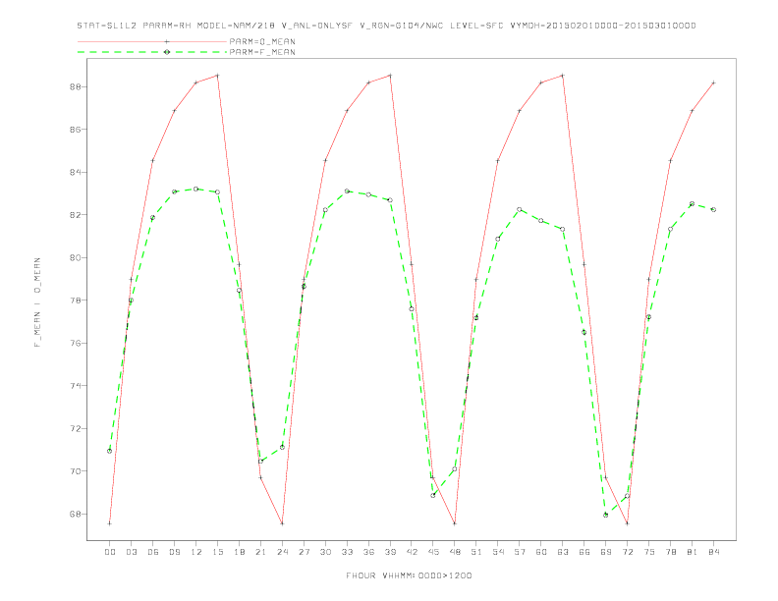Click the PARM=F_MEAN legend label
Screen dimensions: 778x601
click(262, 52)
